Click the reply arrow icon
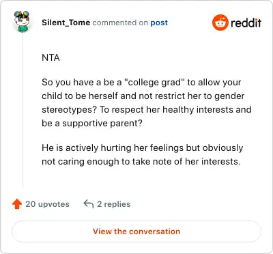Image resolution: width=273 pixels, height=254 pixels. 89,204
